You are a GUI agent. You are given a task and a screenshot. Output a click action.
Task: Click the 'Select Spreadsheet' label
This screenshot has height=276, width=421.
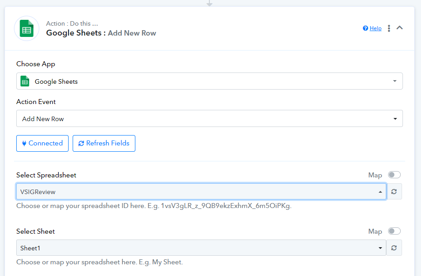point(46,175)
